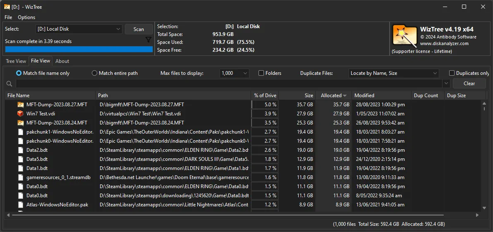Screen dimensions: 493x232
Task: Click the filter funnel icon
Action: coord(148,40)
